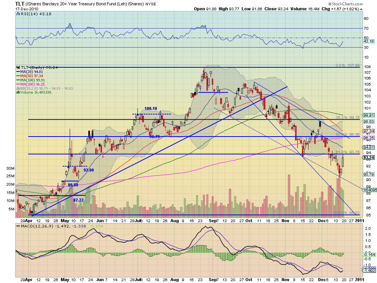Click the 100.10 price annotation

point(151,108)
